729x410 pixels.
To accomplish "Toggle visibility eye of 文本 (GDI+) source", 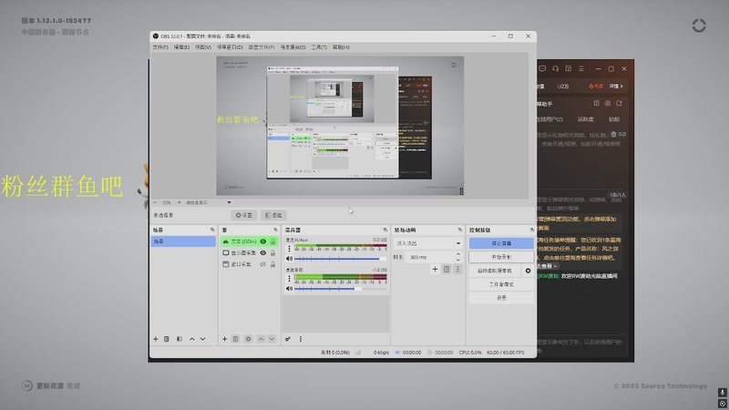I will click(x=263, y=241).
